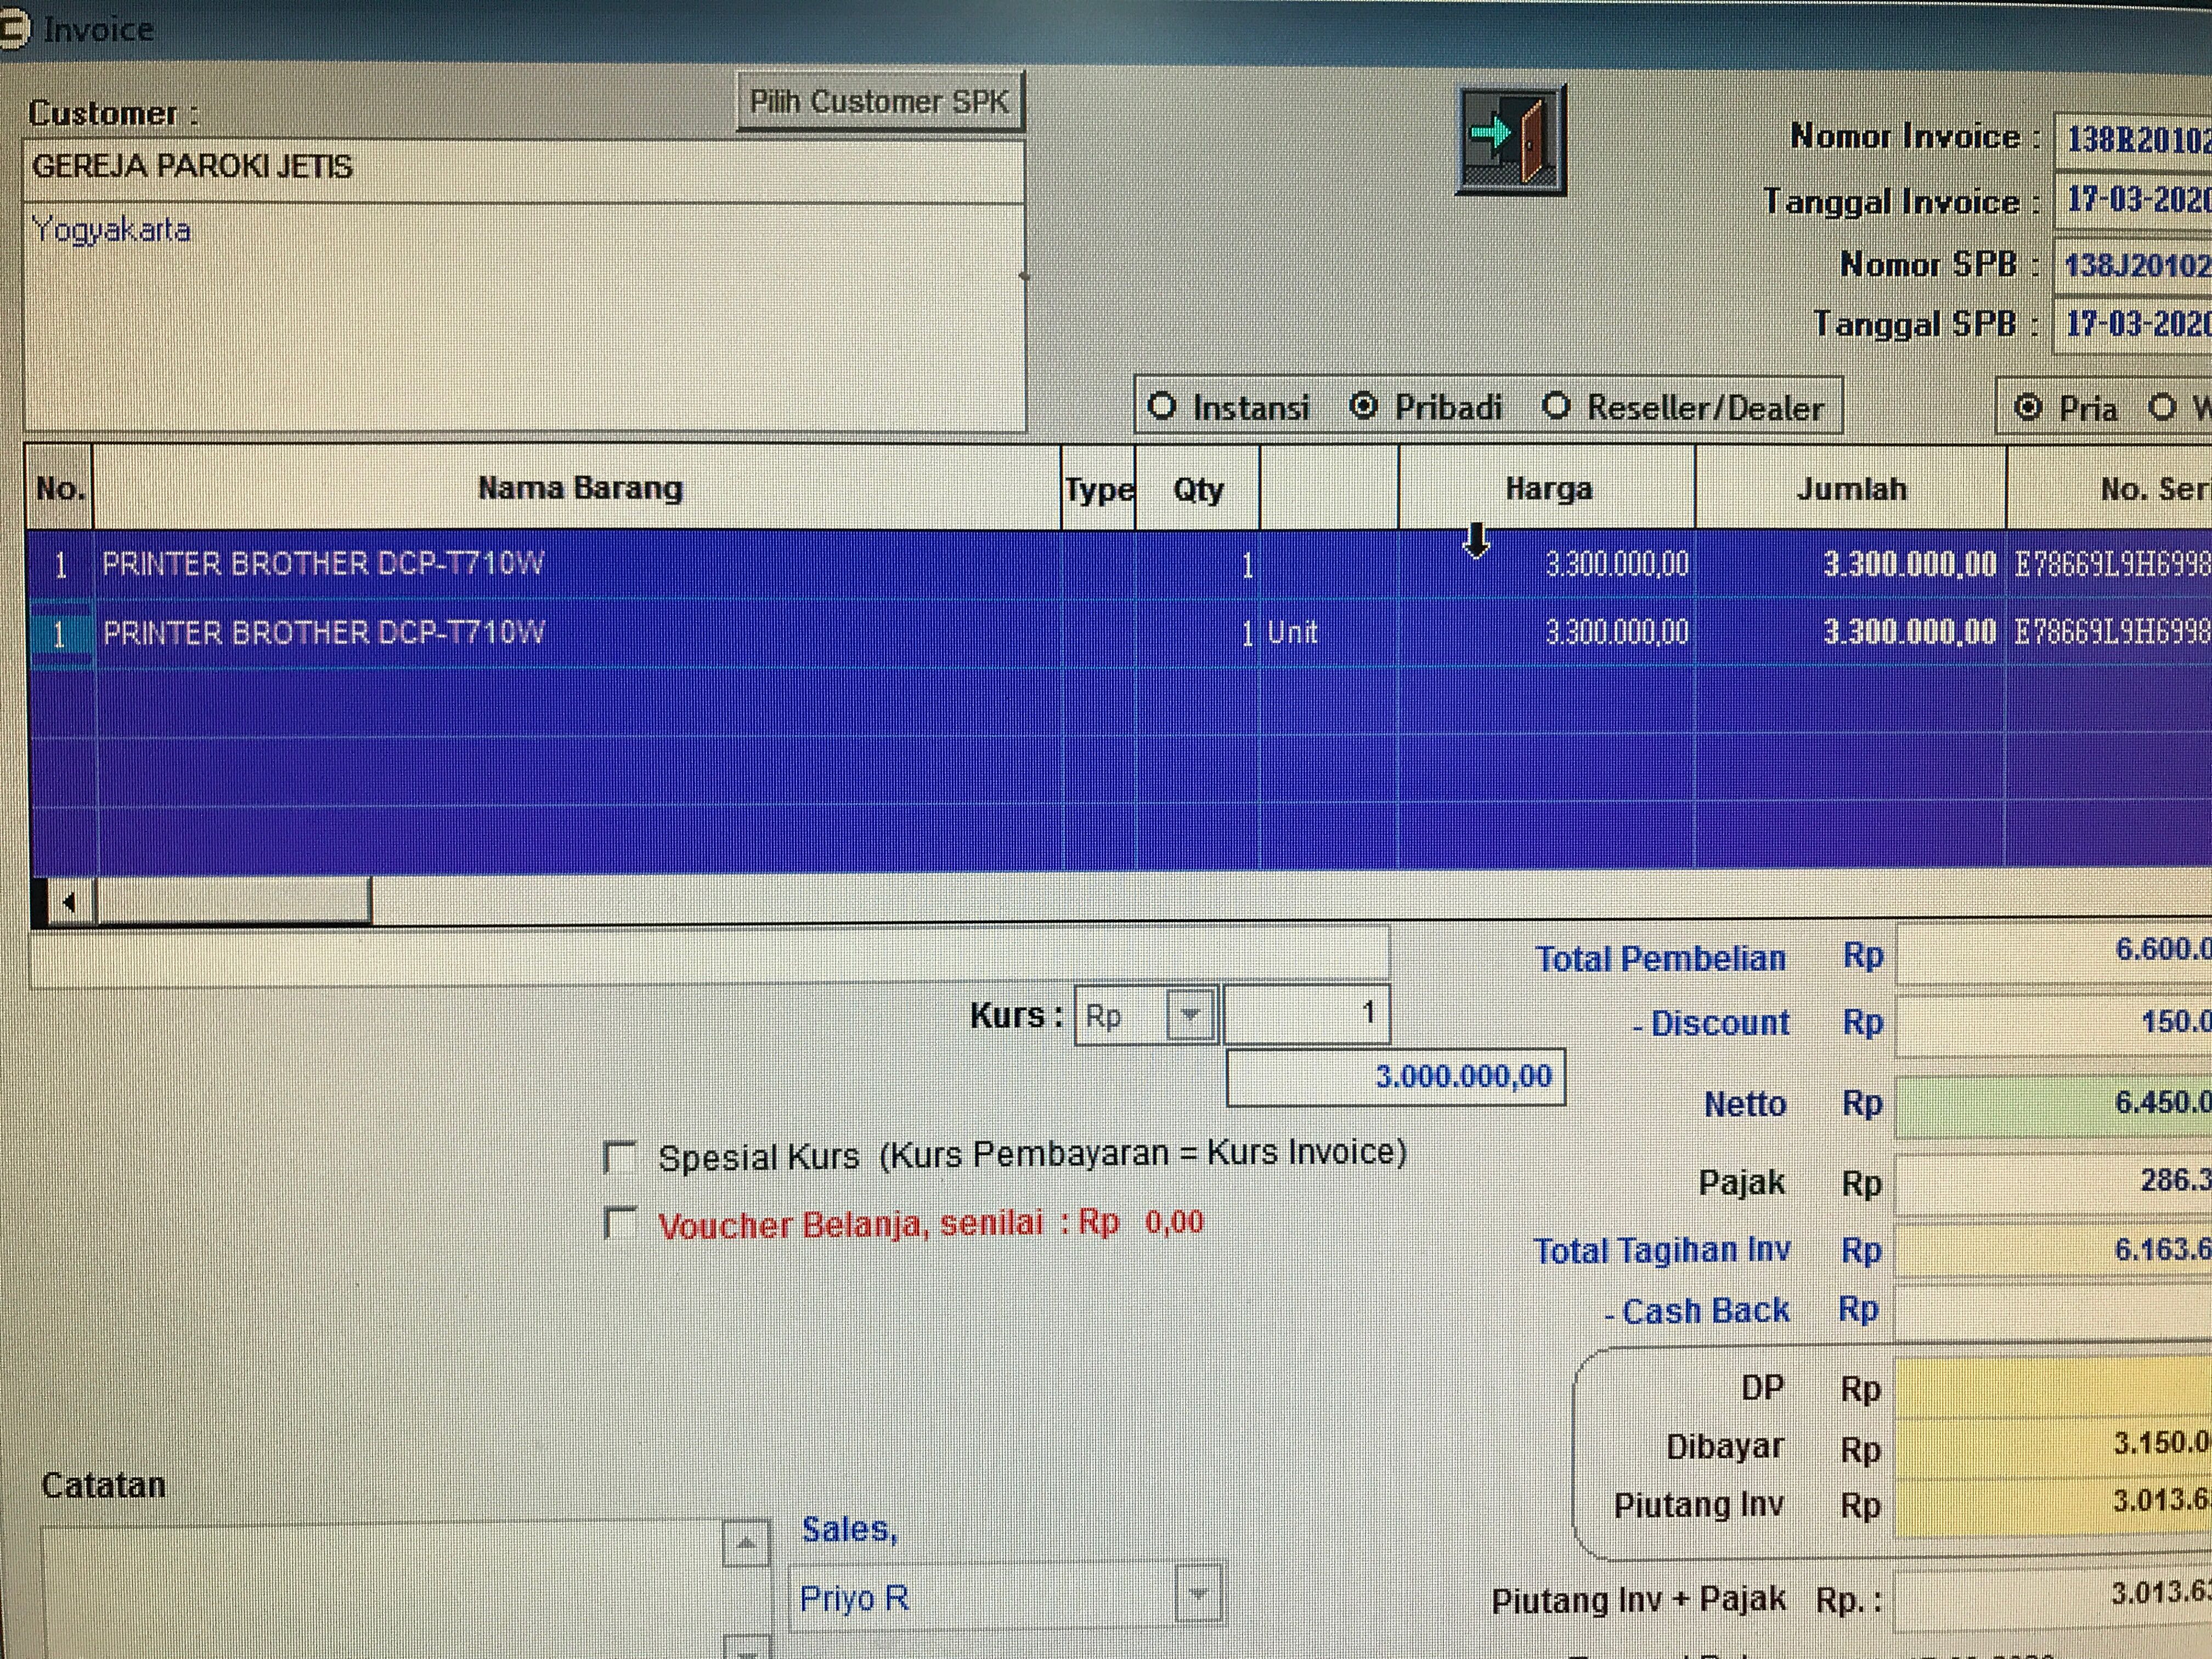
Task: Select first PRINTER BROTHER DCP-T710W row
Action: [x=322, y=564]
